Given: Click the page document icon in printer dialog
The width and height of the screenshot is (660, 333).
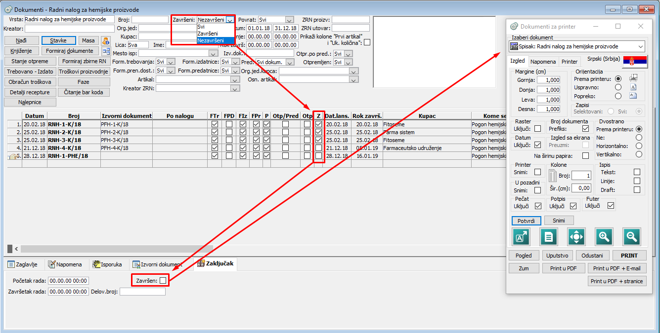Looking at the screenshot, I should click(549, 237).
